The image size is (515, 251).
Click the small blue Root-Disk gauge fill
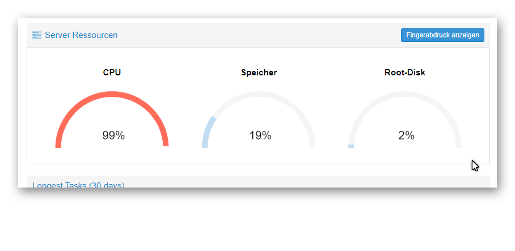point(351,146)
